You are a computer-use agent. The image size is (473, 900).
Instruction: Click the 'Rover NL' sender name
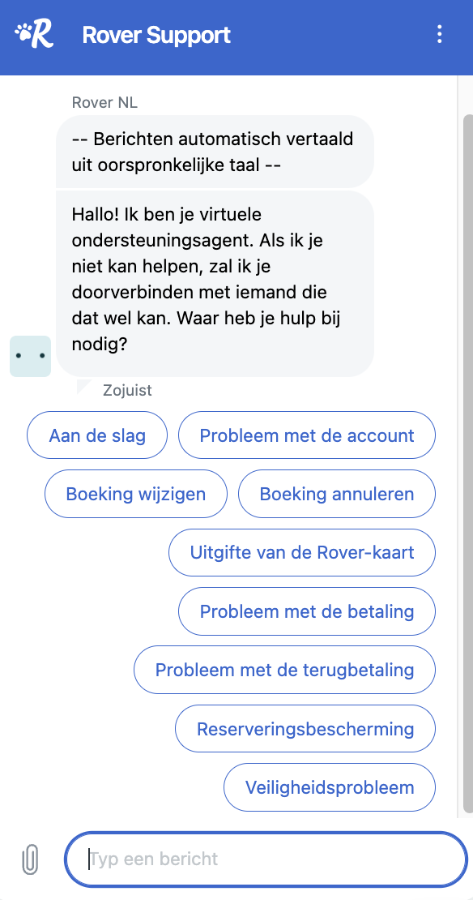point(104,102)
